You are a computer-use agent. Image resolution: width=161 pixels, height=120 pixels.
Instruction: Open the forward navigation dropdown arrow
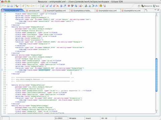tap(34, 6)
